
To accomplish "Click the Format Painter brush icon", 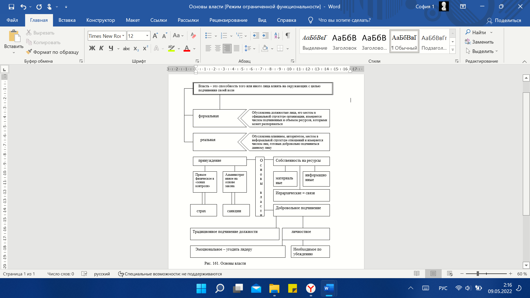I will pos(29,52).
